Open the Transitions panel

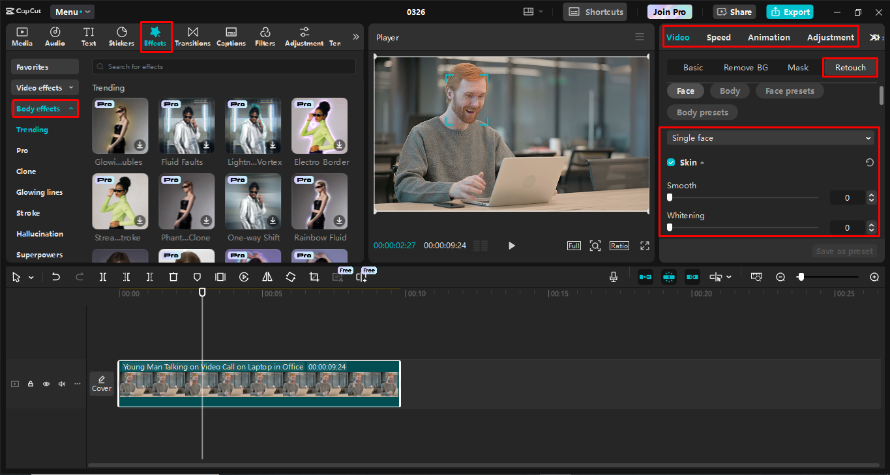[192, 36]
